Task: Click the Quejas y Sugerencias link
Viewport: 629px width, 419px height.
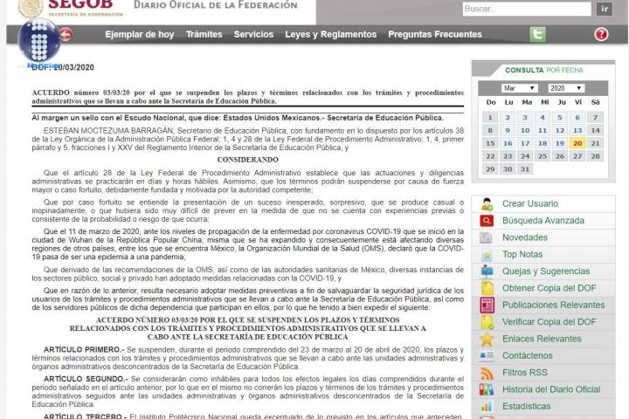Action: click(546, 271)
